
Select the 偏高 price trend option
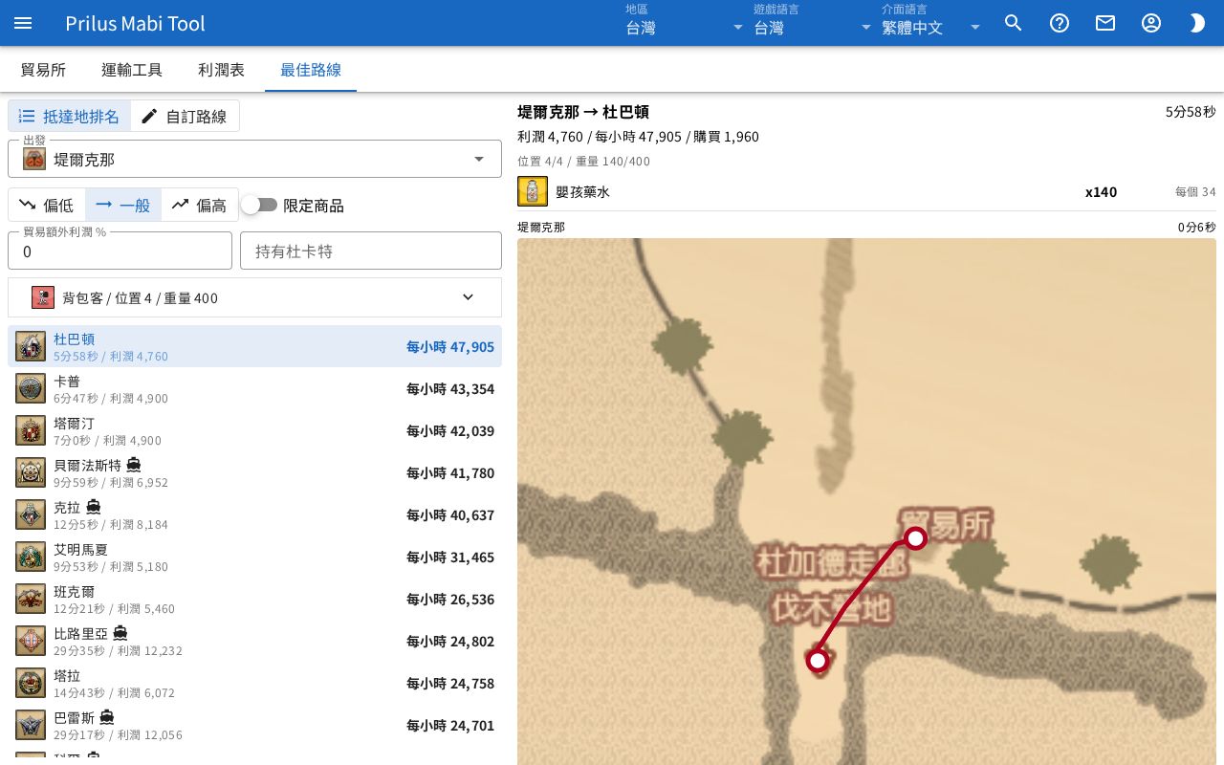[x=200, y=205]
